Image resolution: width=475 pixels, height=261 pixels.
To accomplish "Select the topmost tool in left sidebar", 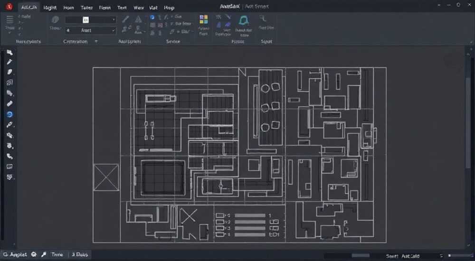I will 9,52.
